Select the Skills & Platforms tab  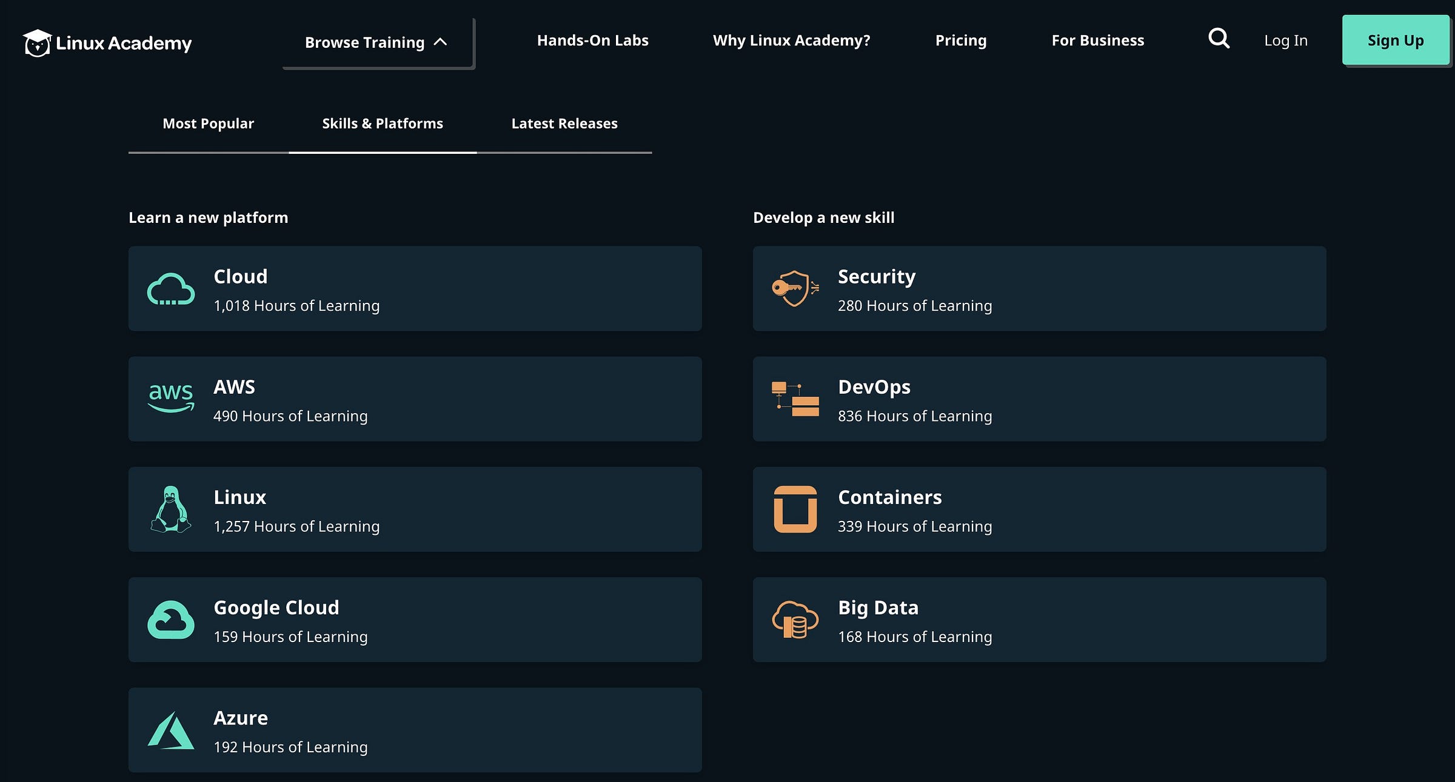coord(383,124)
